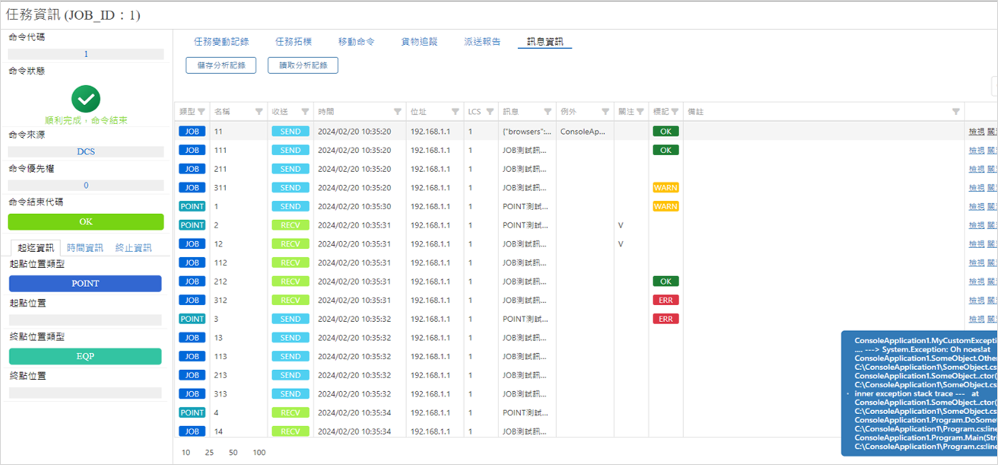Image resolution: width=998 pixels, height=465 pixels.
Task: Select the 時間資訊 tab in left panel
Action: [x=84, y=247]
